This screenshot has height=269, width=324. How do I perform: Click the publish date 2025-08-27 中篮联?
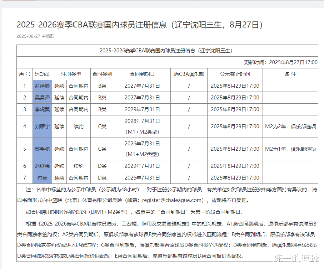pyautogui.click(x=35, y=36)
